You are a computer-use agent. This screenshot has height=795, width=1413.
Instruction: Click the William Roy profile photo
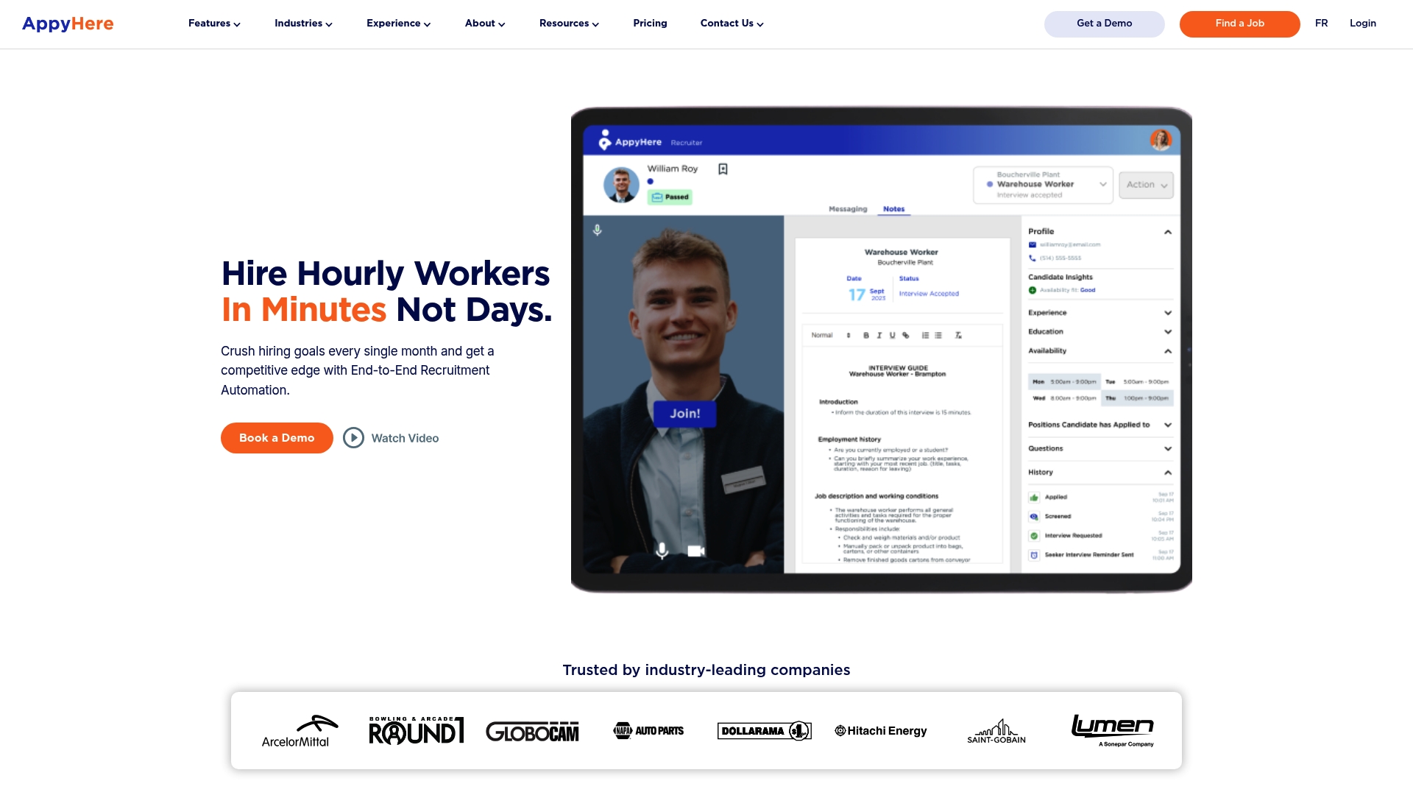(x=621, y=185)
